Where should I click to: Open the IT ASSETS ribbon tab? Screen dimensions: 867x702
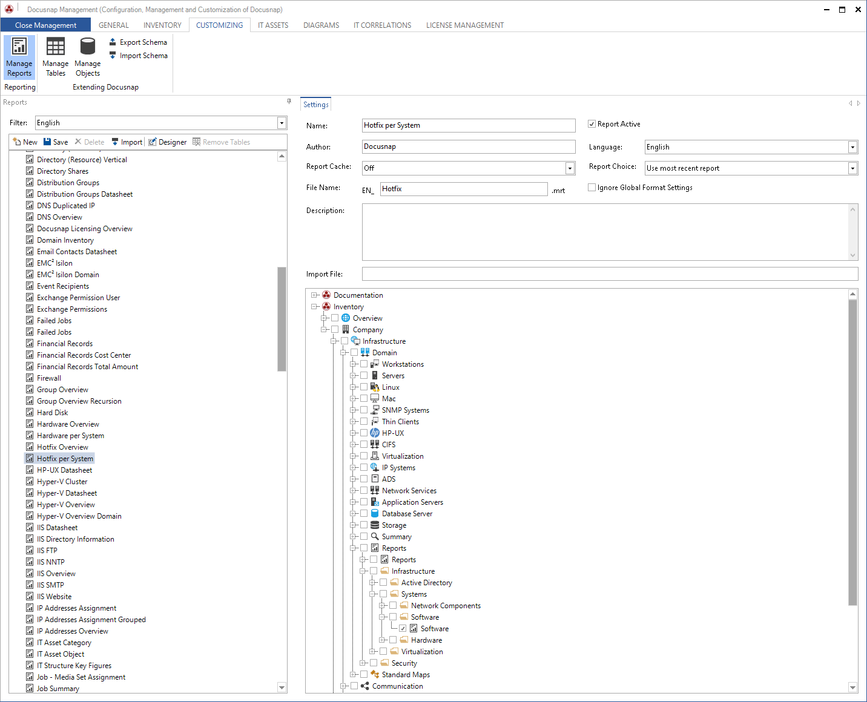[x=273, y=25]
